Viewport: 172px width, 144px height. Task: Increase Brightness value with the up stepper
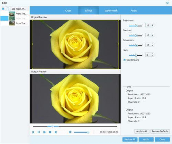[153, 24]
